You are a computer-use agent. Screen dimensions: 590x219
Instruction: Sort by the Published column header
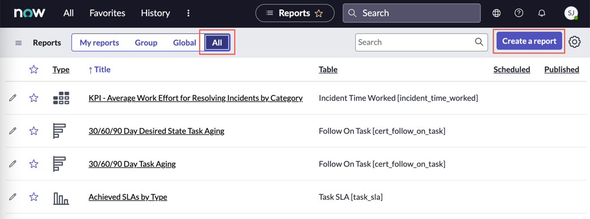pos(562,69)
